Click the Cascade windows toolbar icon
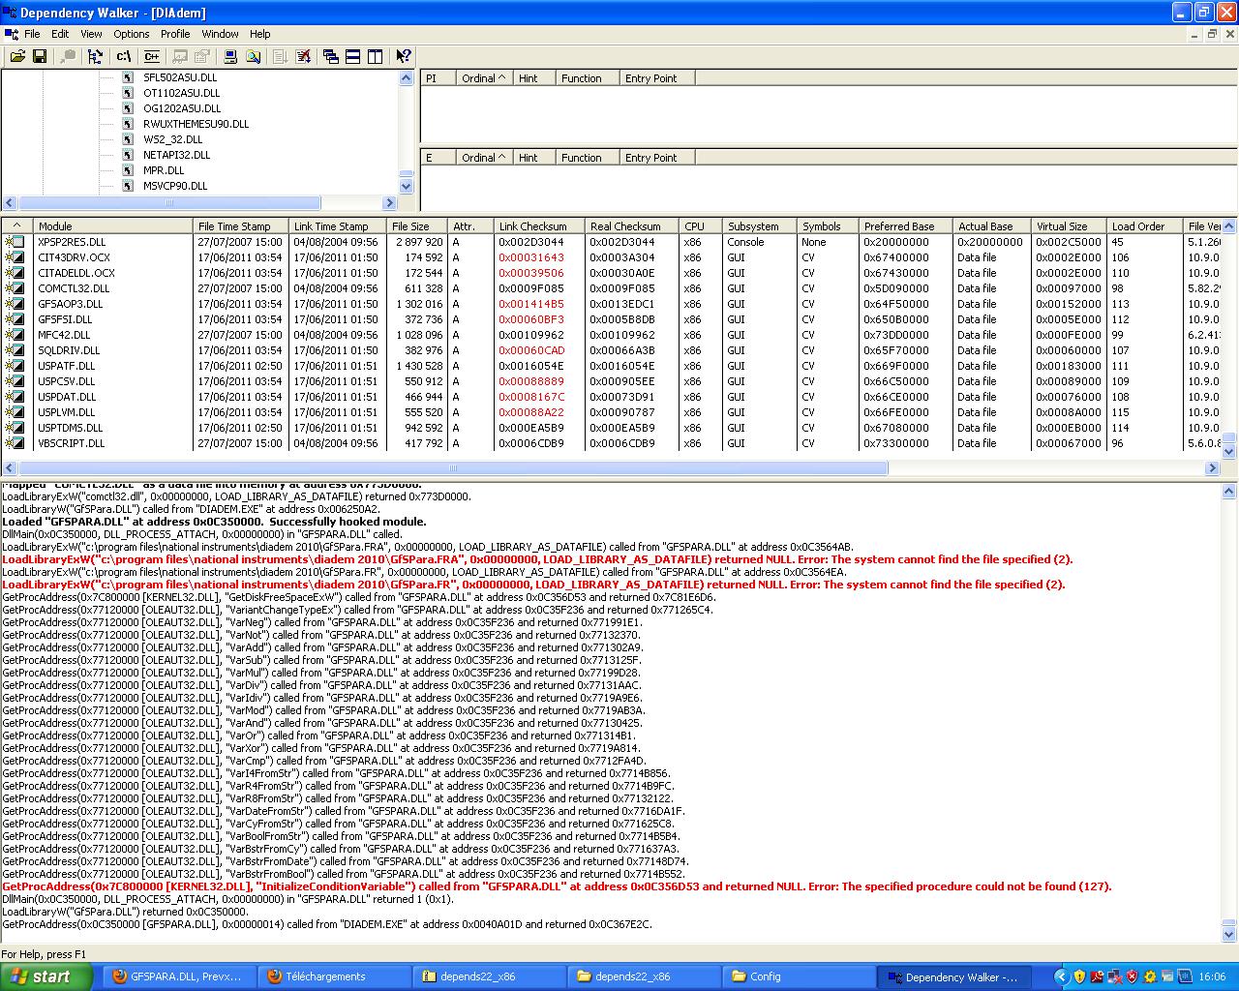 [331, 57]
